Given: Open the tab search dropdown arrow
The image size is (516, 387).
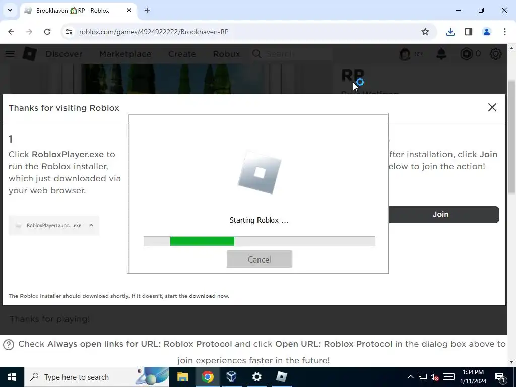Looking at the screenshot, I should coord(10,10).
